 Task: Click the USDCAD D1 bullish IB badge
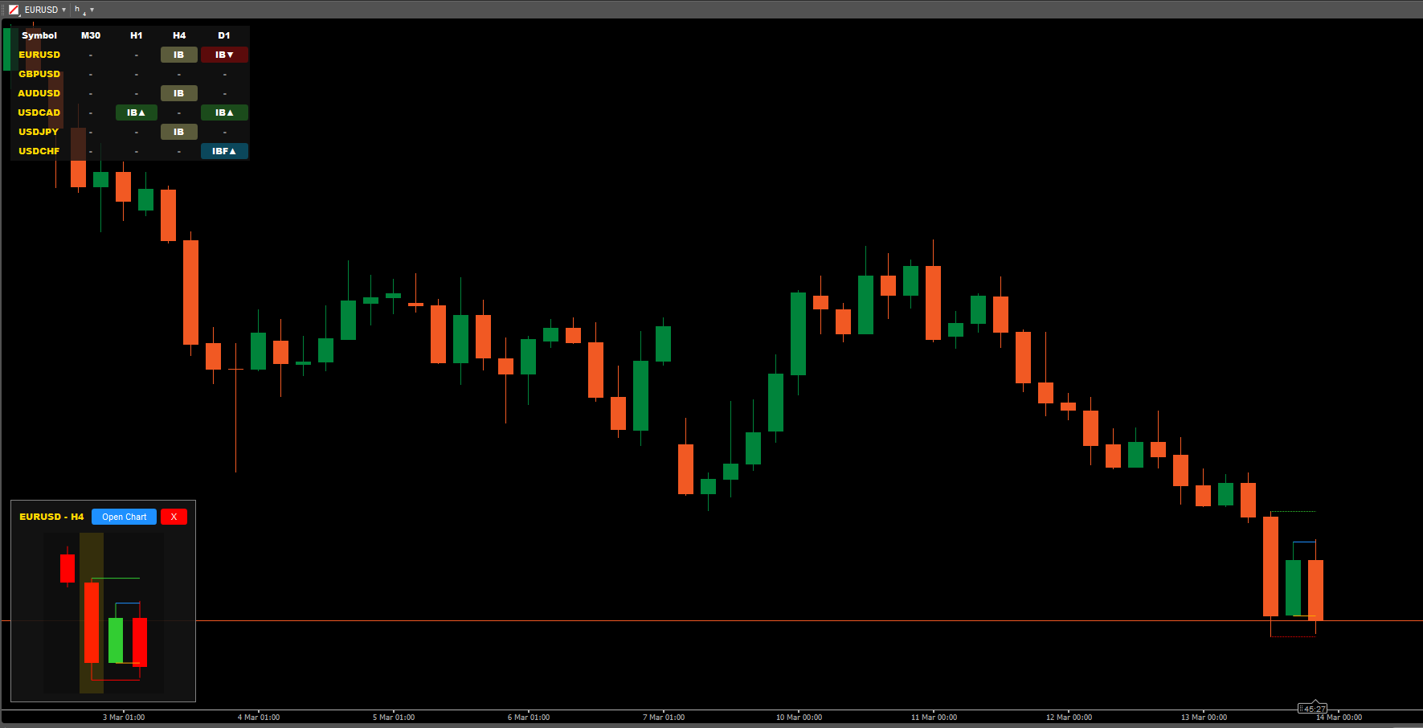pos(224,112)
